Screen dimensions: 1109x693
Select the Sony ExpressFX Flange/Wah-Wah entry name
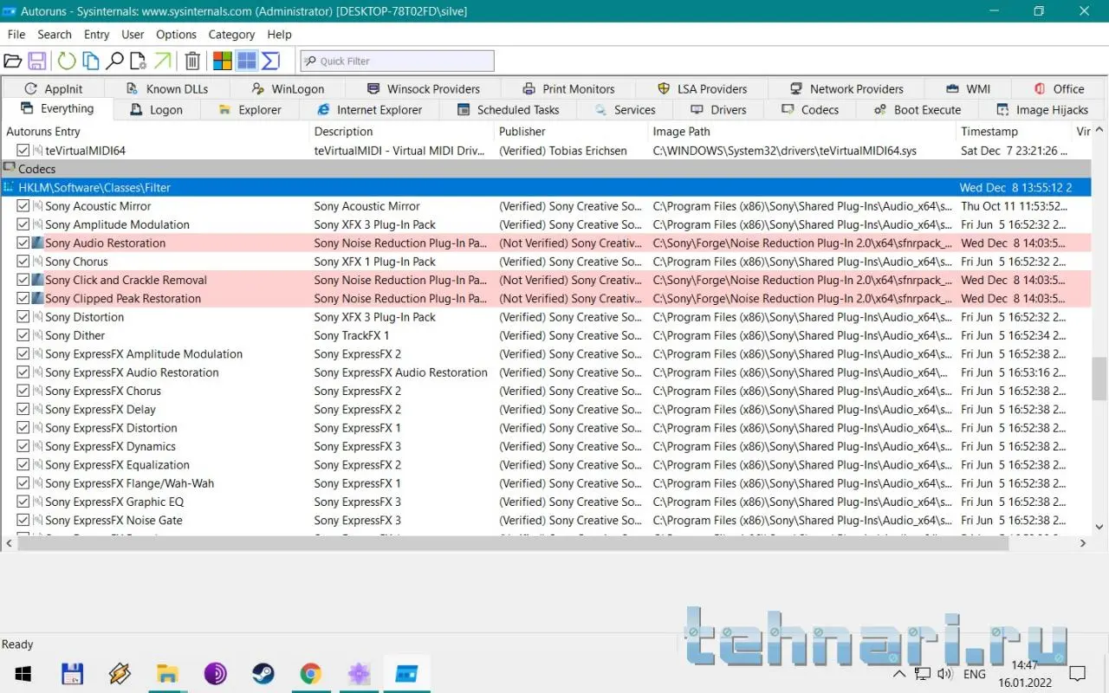(129, 483)
